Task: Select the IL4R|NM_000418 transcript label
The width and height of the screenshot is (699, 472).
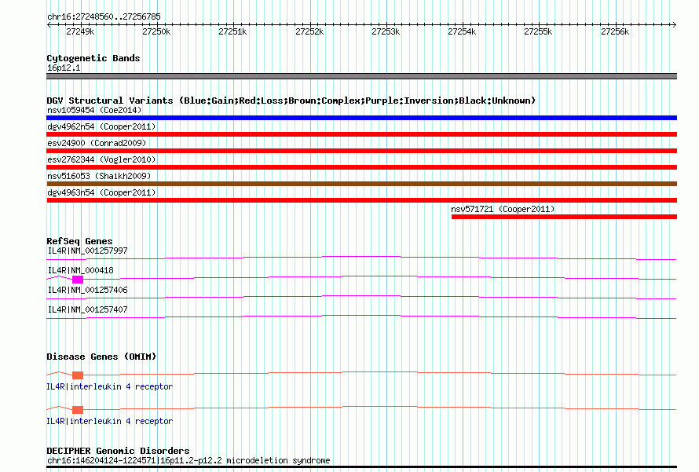Action: (x=81, y=270)
